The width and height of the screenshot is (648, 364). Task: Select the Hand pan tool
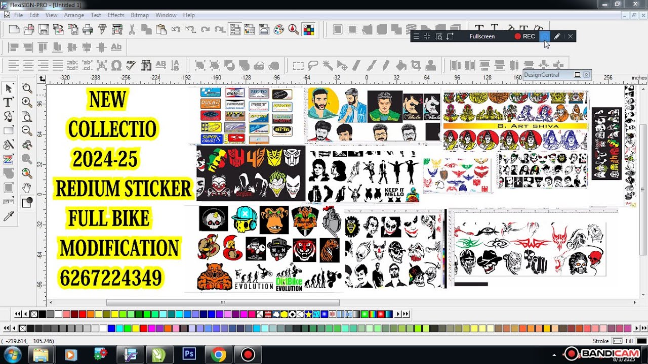pos(27,188)
